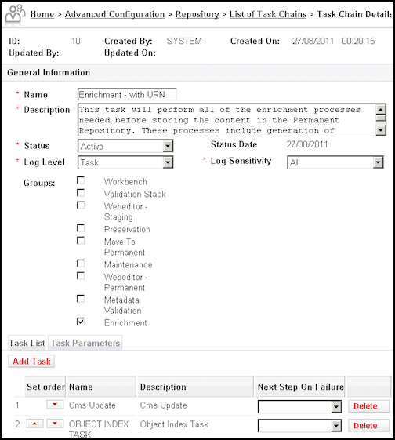Go to Home breadcrumb

42,14
